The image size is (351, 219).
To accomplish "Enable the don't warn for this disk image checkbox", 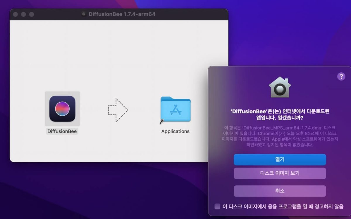I will (217, 206).
